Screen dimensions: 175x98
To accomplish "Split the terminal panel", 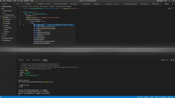I will pyautogui.click(x=171, y=60).
